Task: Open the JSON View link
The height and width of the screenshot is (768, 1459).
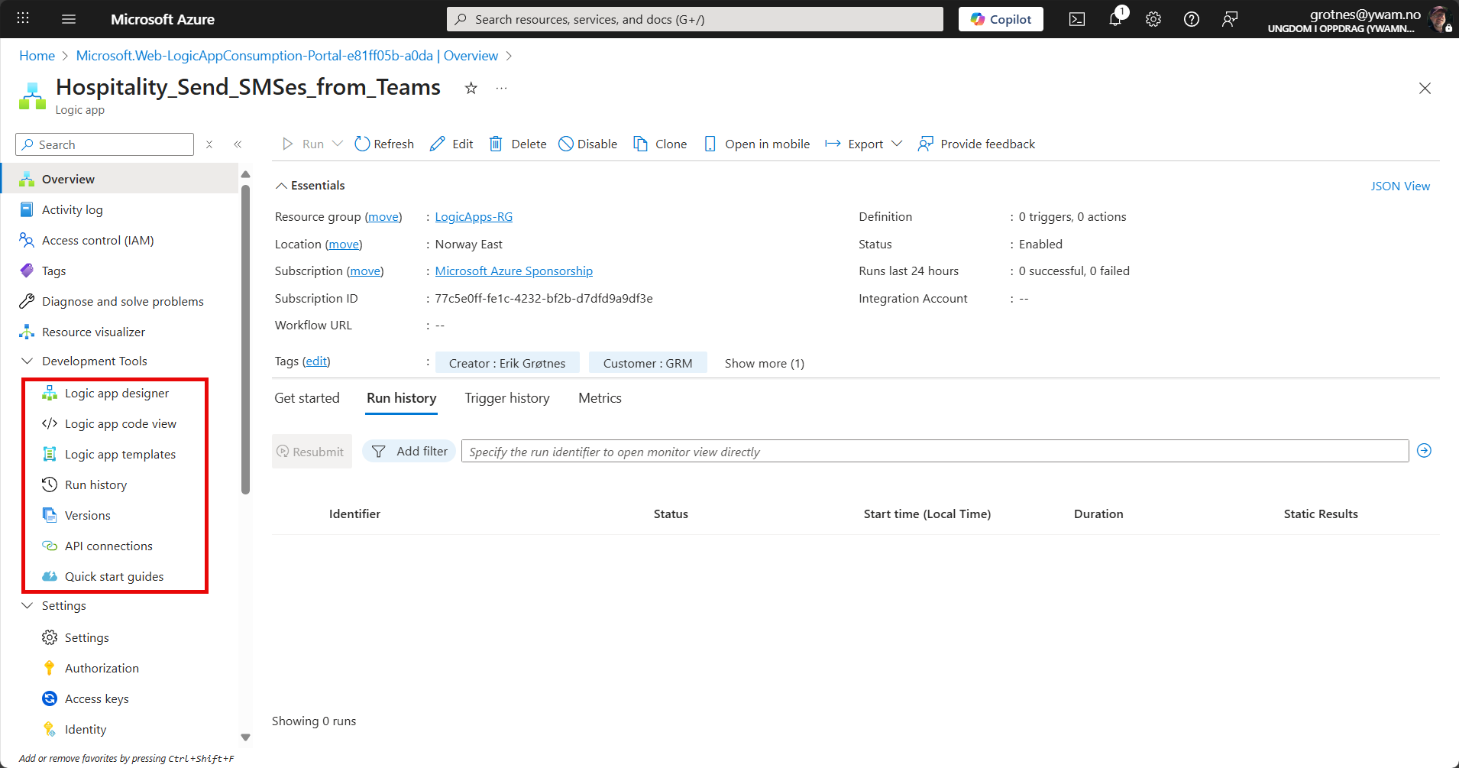Action: tap(1400, 186)
